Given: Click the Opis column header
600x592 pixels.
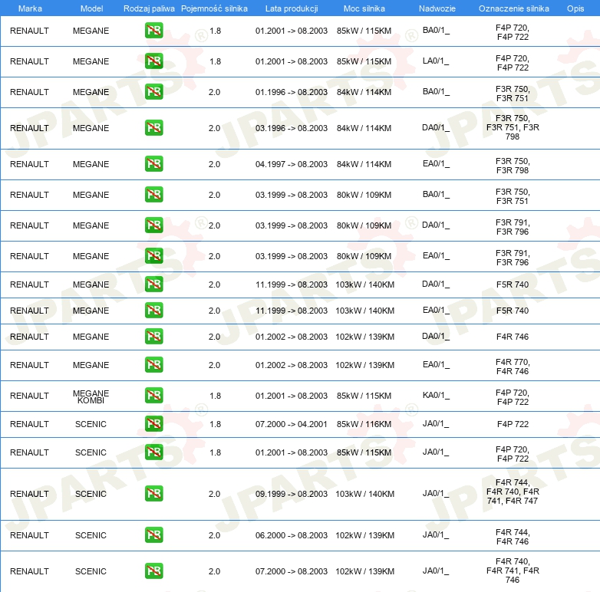Looking at the screenshot, I should pos(575,8).
